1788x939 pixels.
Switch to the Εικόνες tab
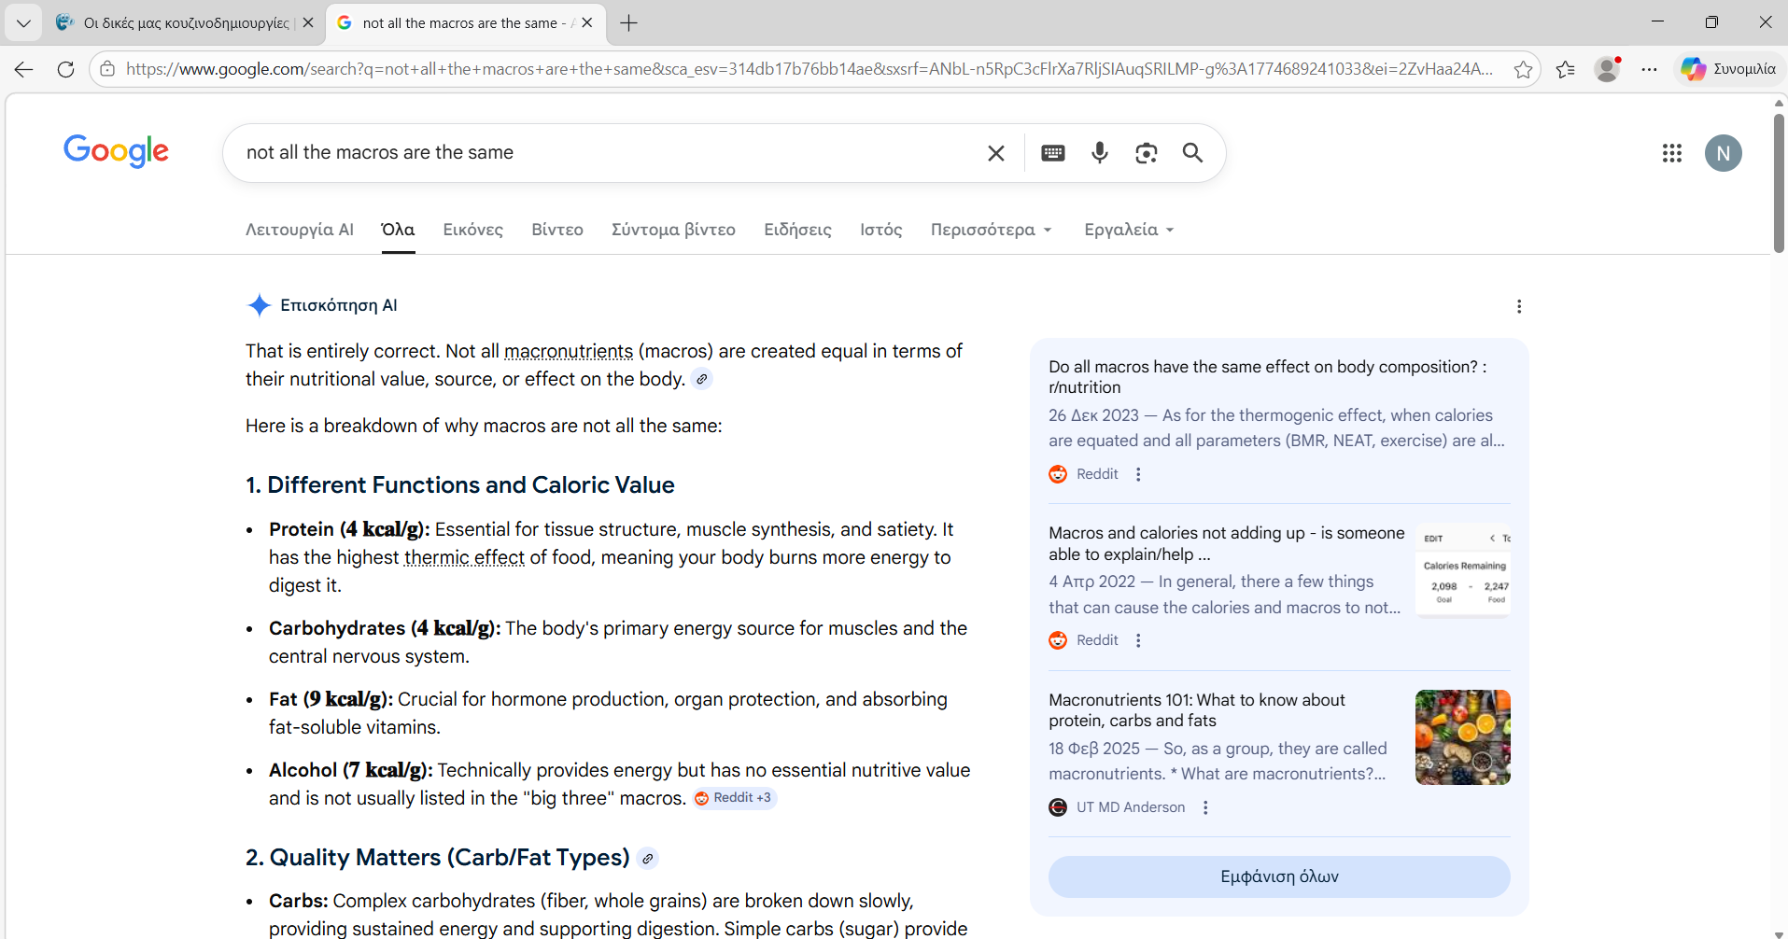pyautogui.click(x=472, y=230)
